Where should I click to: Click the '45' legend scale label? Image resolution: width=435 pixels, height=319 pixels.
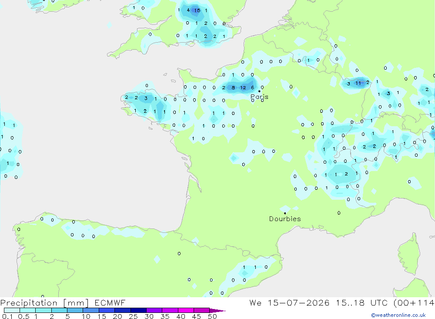(197, 316)
